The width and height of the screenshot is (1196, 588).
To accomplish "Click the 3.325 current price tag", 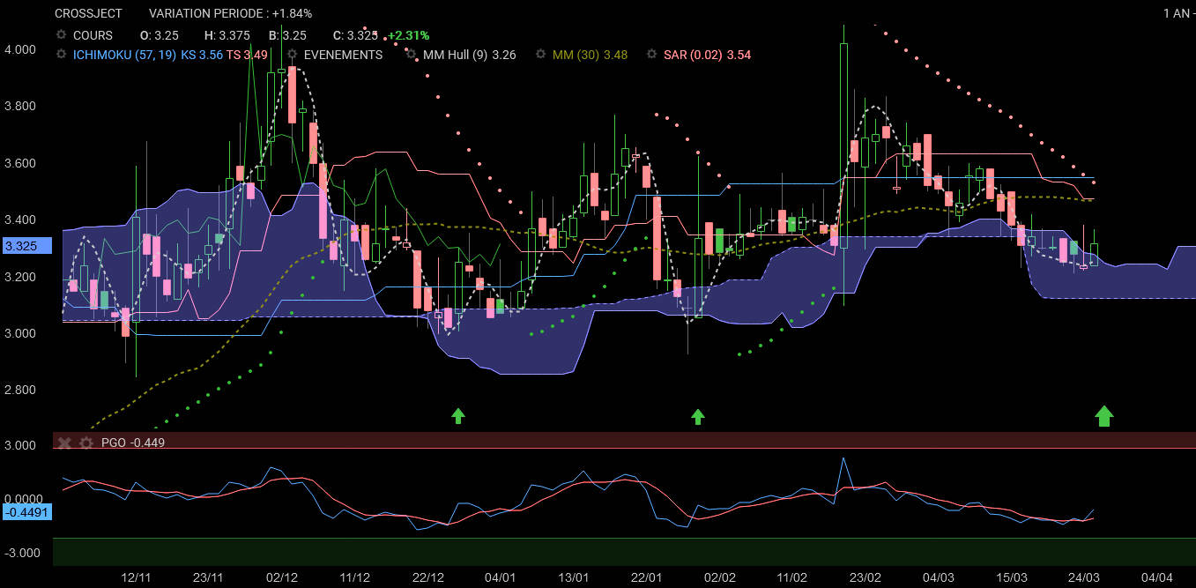I will tap(26, 247).
